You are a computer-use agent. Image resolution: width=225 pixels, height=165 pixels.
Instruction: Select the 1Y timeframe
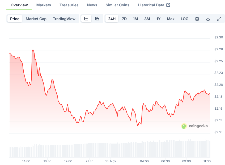[x=158, y=19]
